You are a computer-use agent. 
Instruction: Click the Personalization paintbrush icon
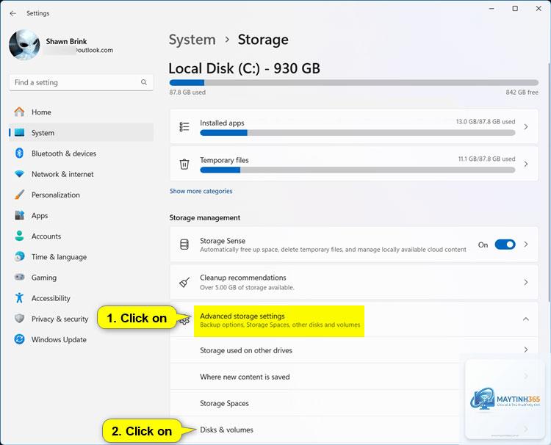pos(19,195)
